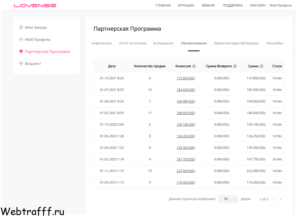Open the 110.56(USD) commission link
The height and width of the screenshot is (216, 296).
(186, 183)
